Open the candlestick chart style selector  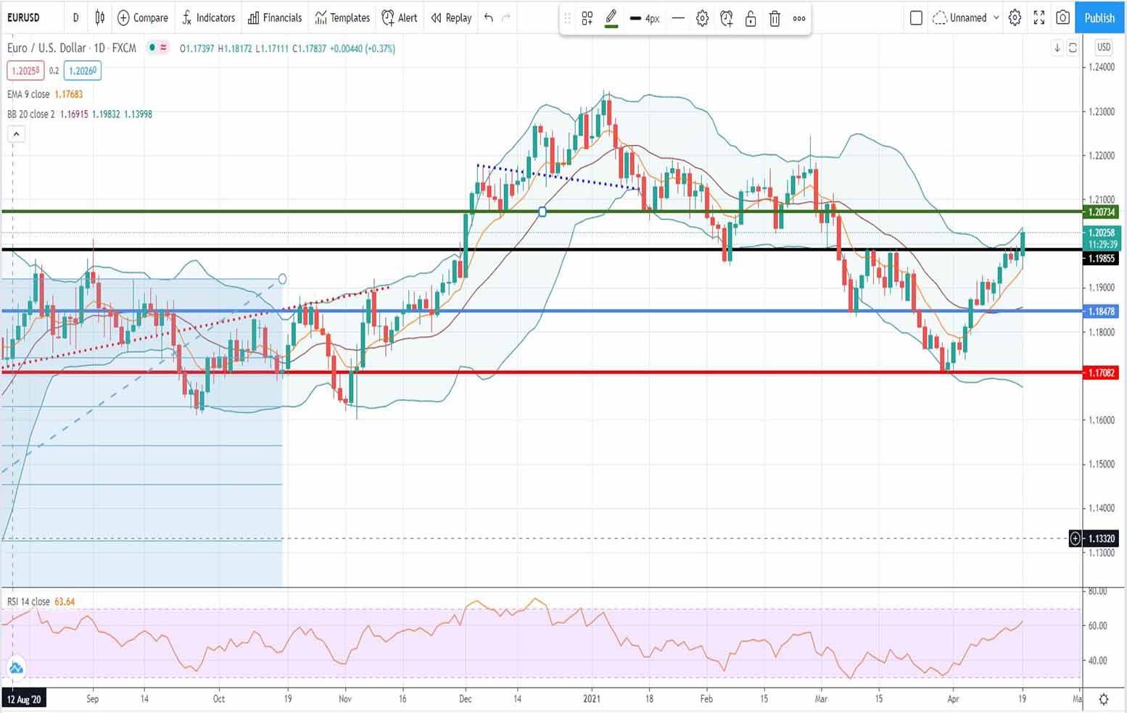(x=100, y=17)
